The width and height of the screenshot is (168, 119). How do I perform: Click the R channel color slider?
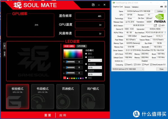71,62
